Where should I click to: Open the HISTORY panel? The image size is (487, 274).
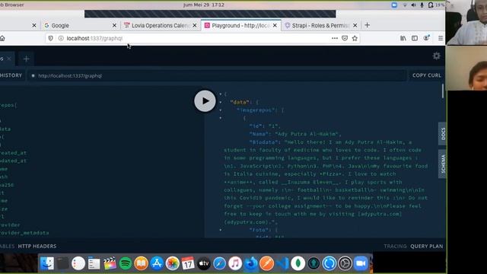[11, 75]
